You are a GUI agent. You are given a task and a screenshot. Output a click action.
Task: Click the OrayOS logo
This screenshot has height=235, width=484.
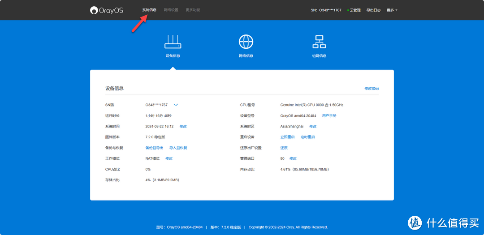click(106, 10)
